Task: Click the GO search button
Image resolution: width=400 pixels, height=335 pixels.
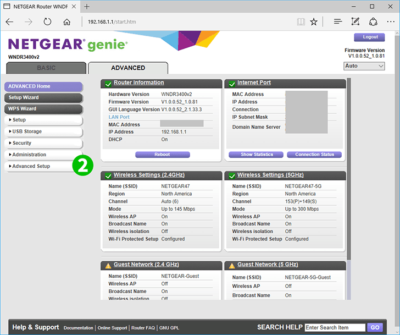Action: (x=375, y=327)
